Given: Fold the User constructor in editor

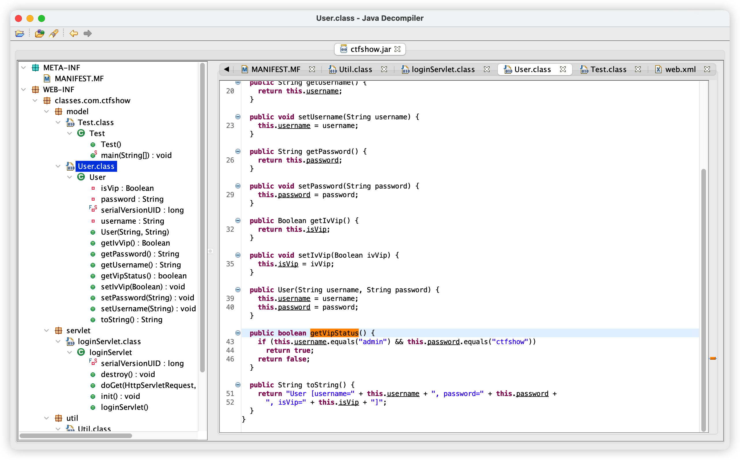Looking at the screenshot, I should pyautogui.click(x=238, y=290).
